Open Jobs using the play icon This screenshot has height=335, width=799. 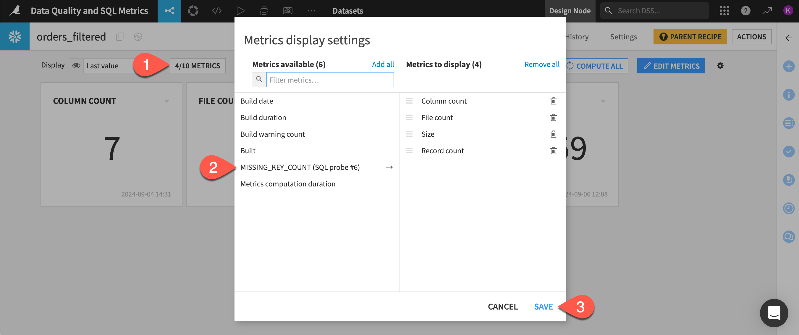pos(240,11)
